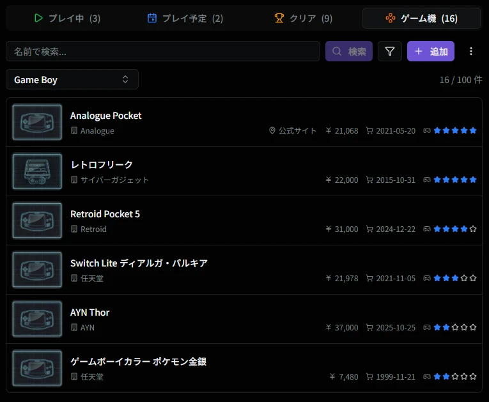Click the ¥ 37,000 price
Viewport: 489px width, 402px height.
click(342, 328)
